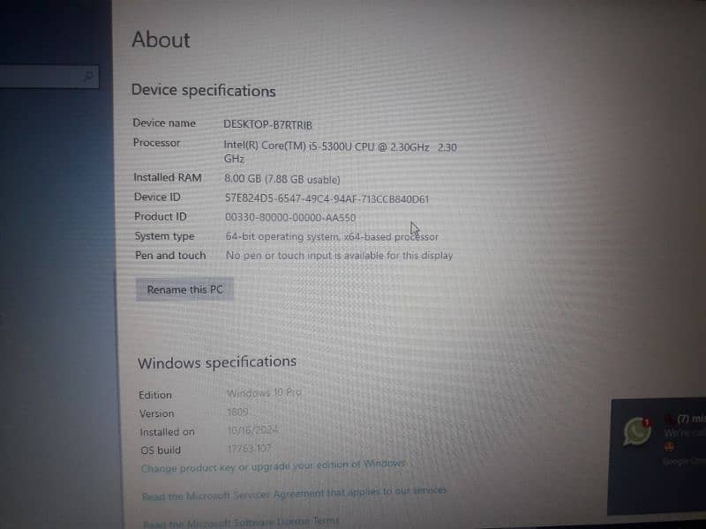
Task: Click the Device specifications heading
Action: (204, 91)
